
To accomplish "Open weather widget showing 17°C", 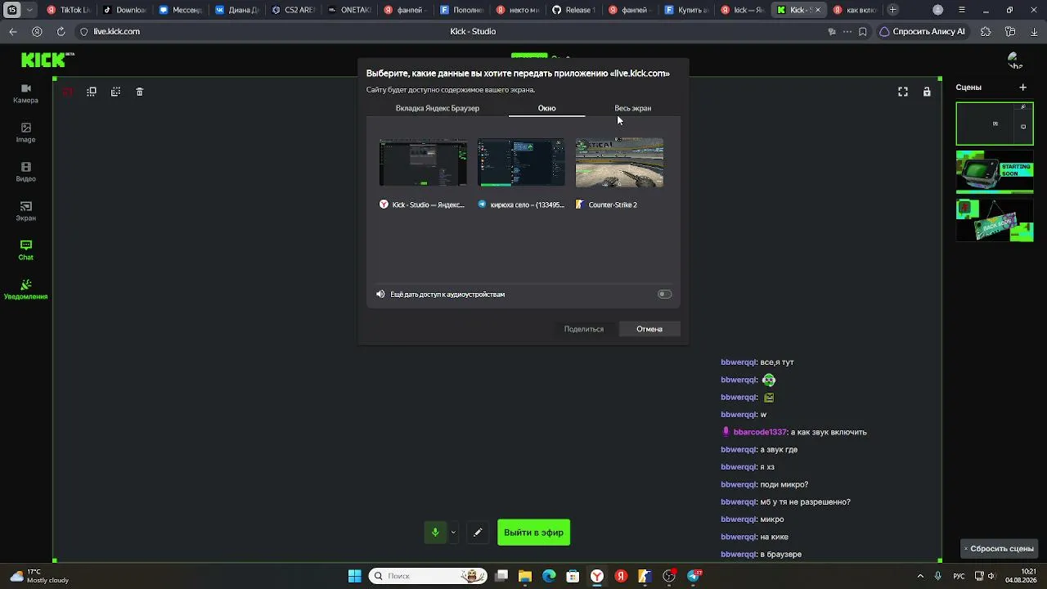I will pyautogui.click(x=39, y=576).
